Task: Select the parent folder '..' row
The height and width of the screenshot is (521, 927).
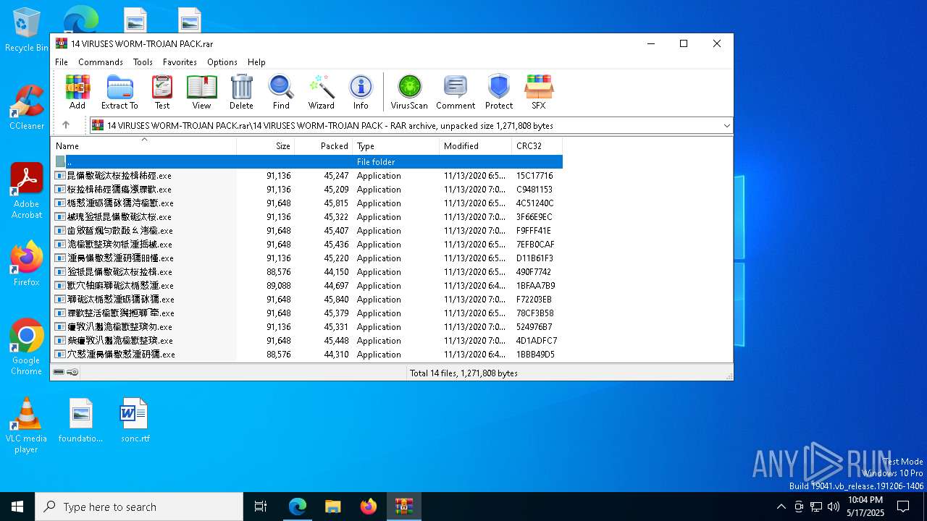Action: (x=307, y=162)
